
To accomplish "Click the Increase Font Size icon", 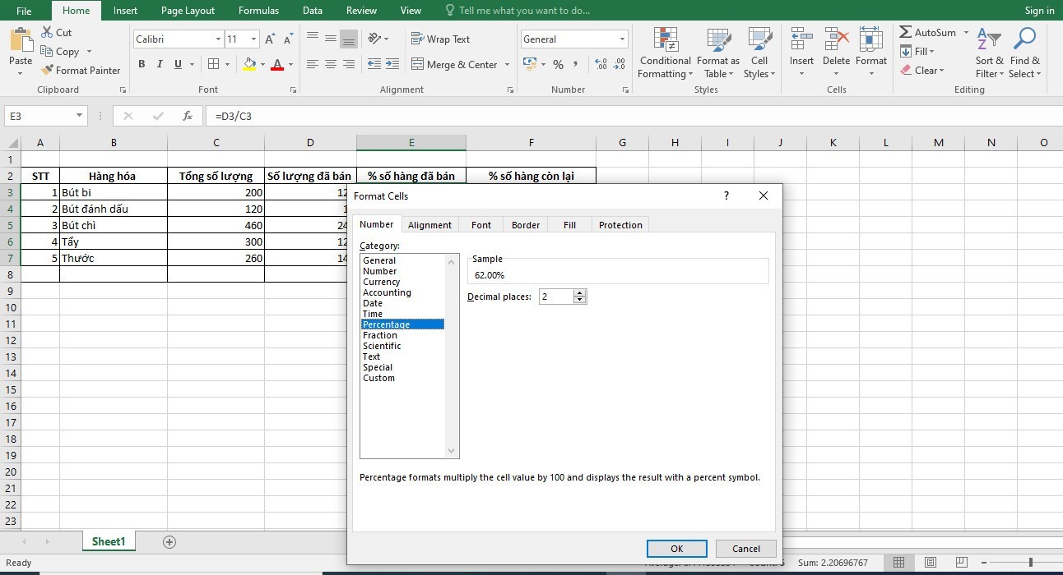I will coord(270,39).
